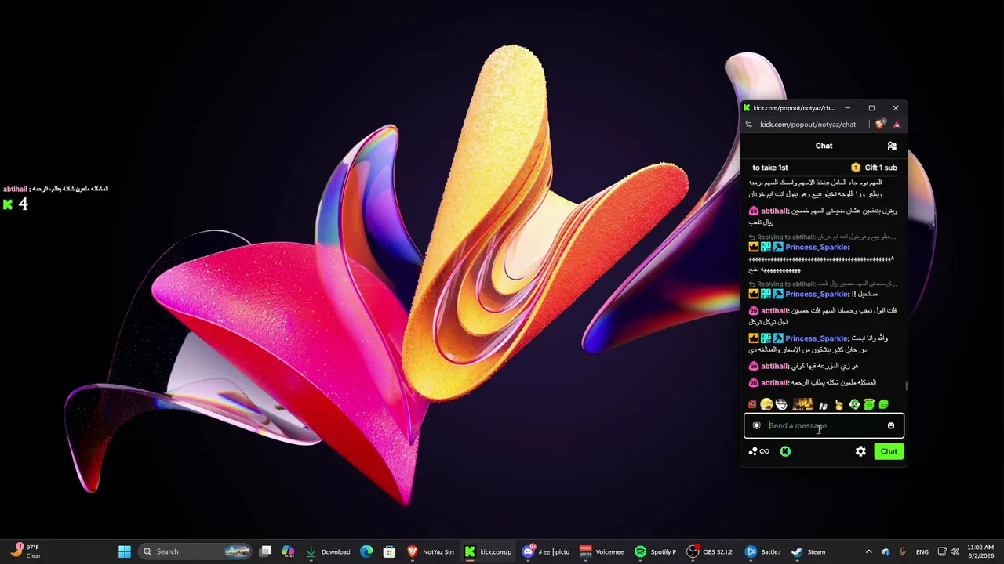Click ENG language indicator
Viewport: 1004px width, 564px height.
coord(922,551)
